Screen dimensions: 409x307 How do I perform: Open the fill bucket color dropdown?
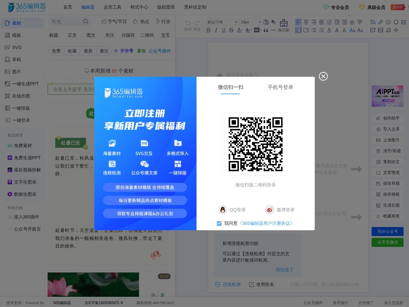tap(248, 30)
